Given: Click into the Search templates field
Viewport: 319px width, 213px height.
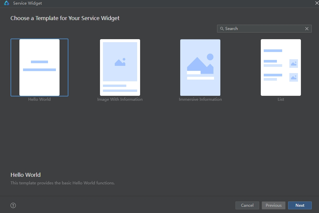Looking at the screenshot, I should pos(264,29).
